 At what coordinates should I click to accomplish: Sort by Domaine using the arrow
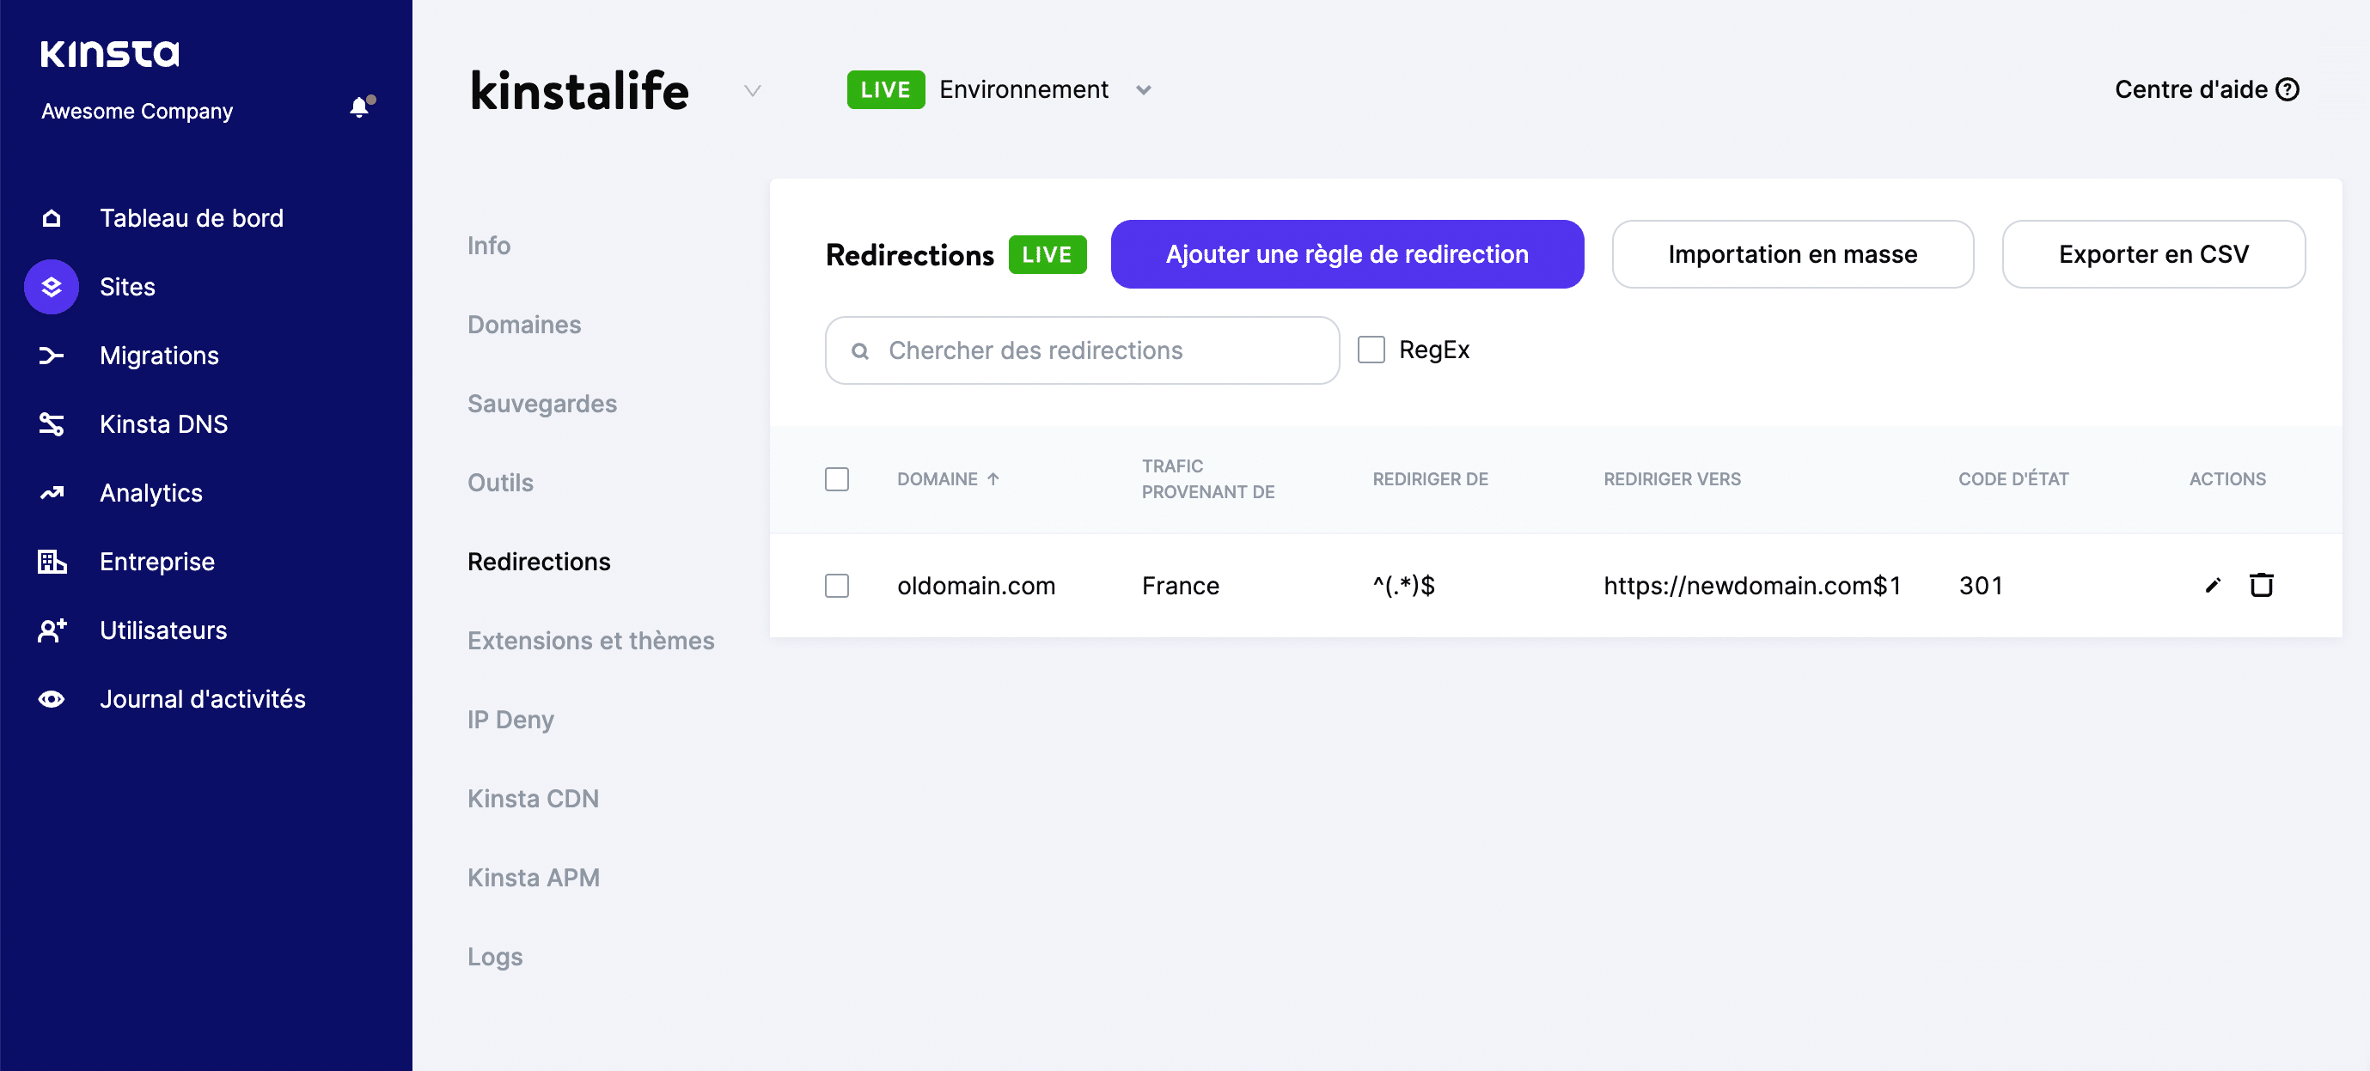coord(994,478)
